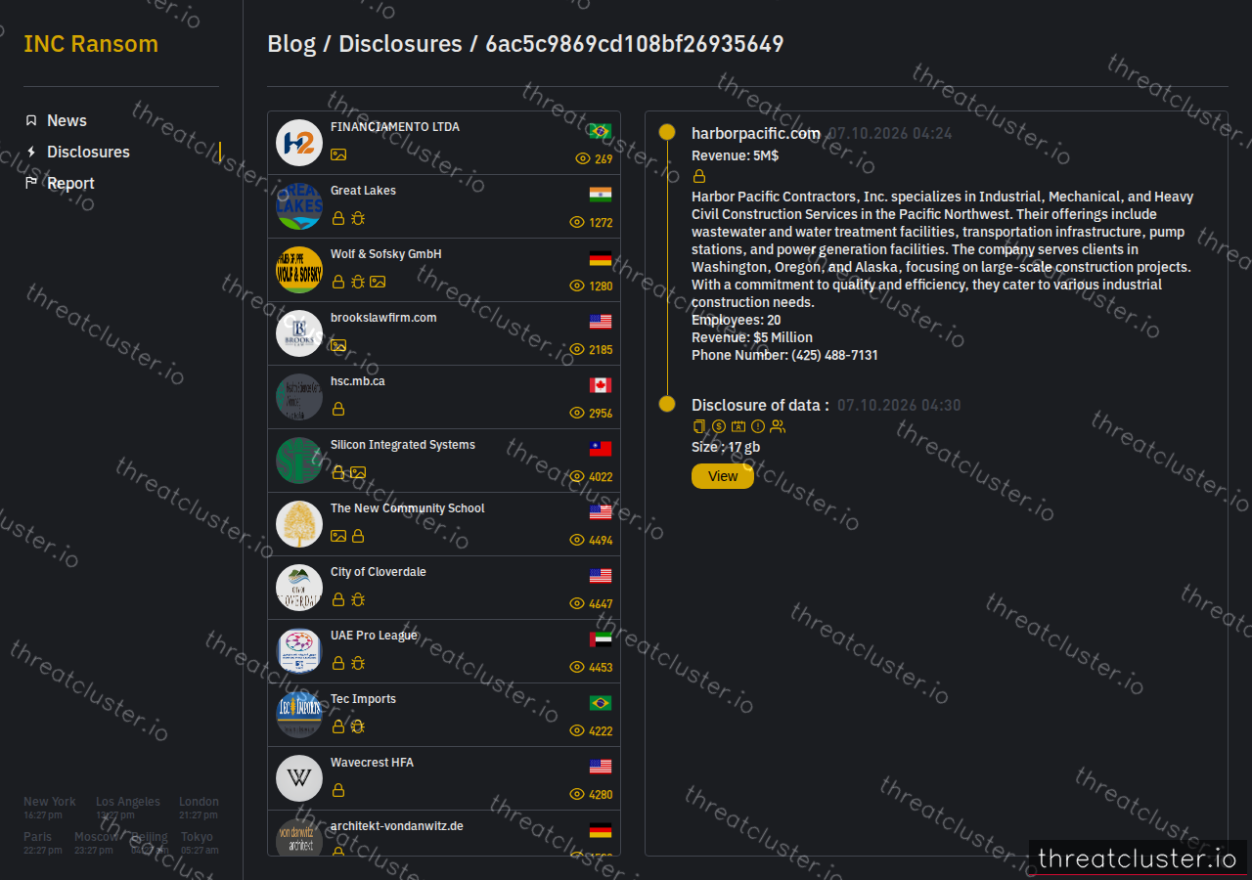
Task: Click the Brazil flag on FINANCIAMENTO LTDA row
Action: click(601, 131)
